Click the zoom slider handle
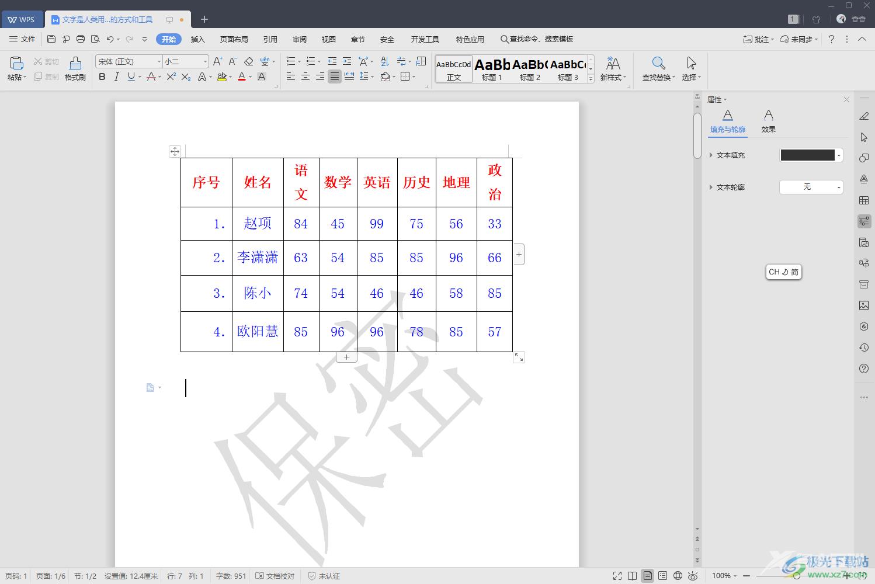 (797, 576)
